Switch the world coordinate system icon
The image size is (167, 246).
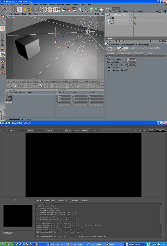click(58, 10)
